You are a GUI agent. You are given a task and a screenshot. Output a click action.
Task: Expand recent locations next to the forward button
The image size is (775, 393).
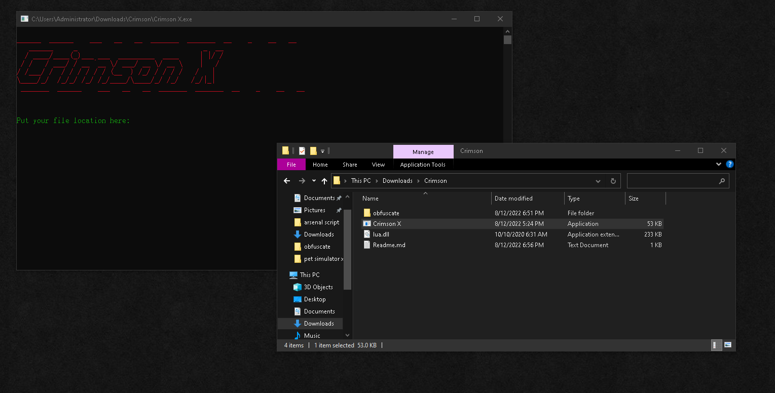[x=313, y=181]
